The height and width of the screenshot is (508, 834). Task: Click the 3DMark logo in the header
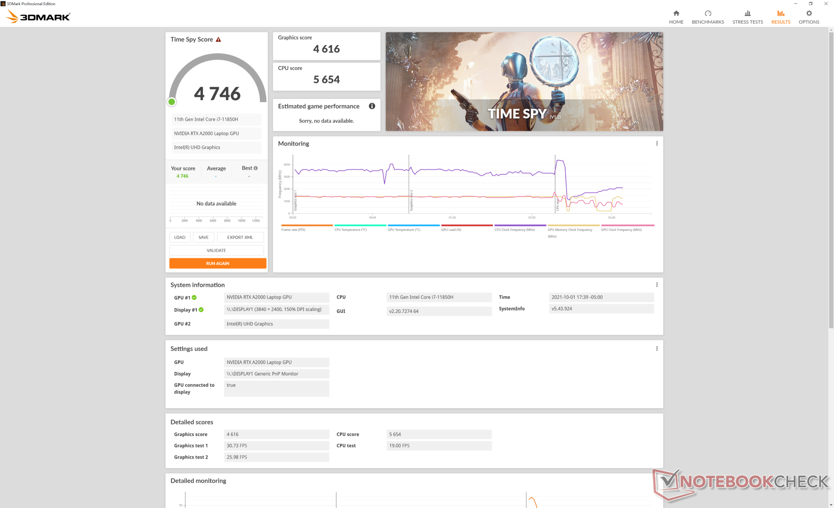38,17
